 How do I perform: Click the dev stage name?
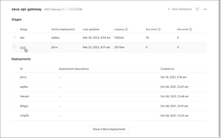coord(22,38)
